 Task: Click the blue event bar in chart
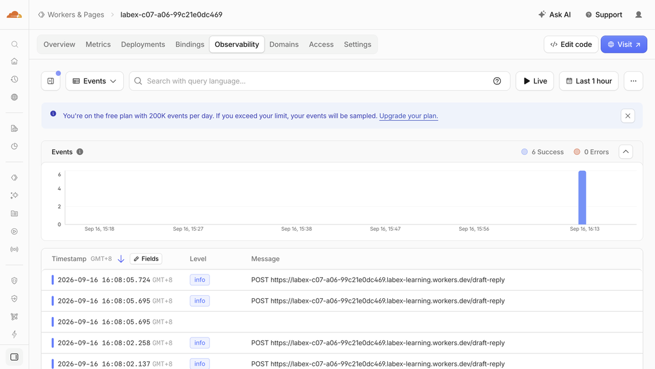tap(582, 197)
